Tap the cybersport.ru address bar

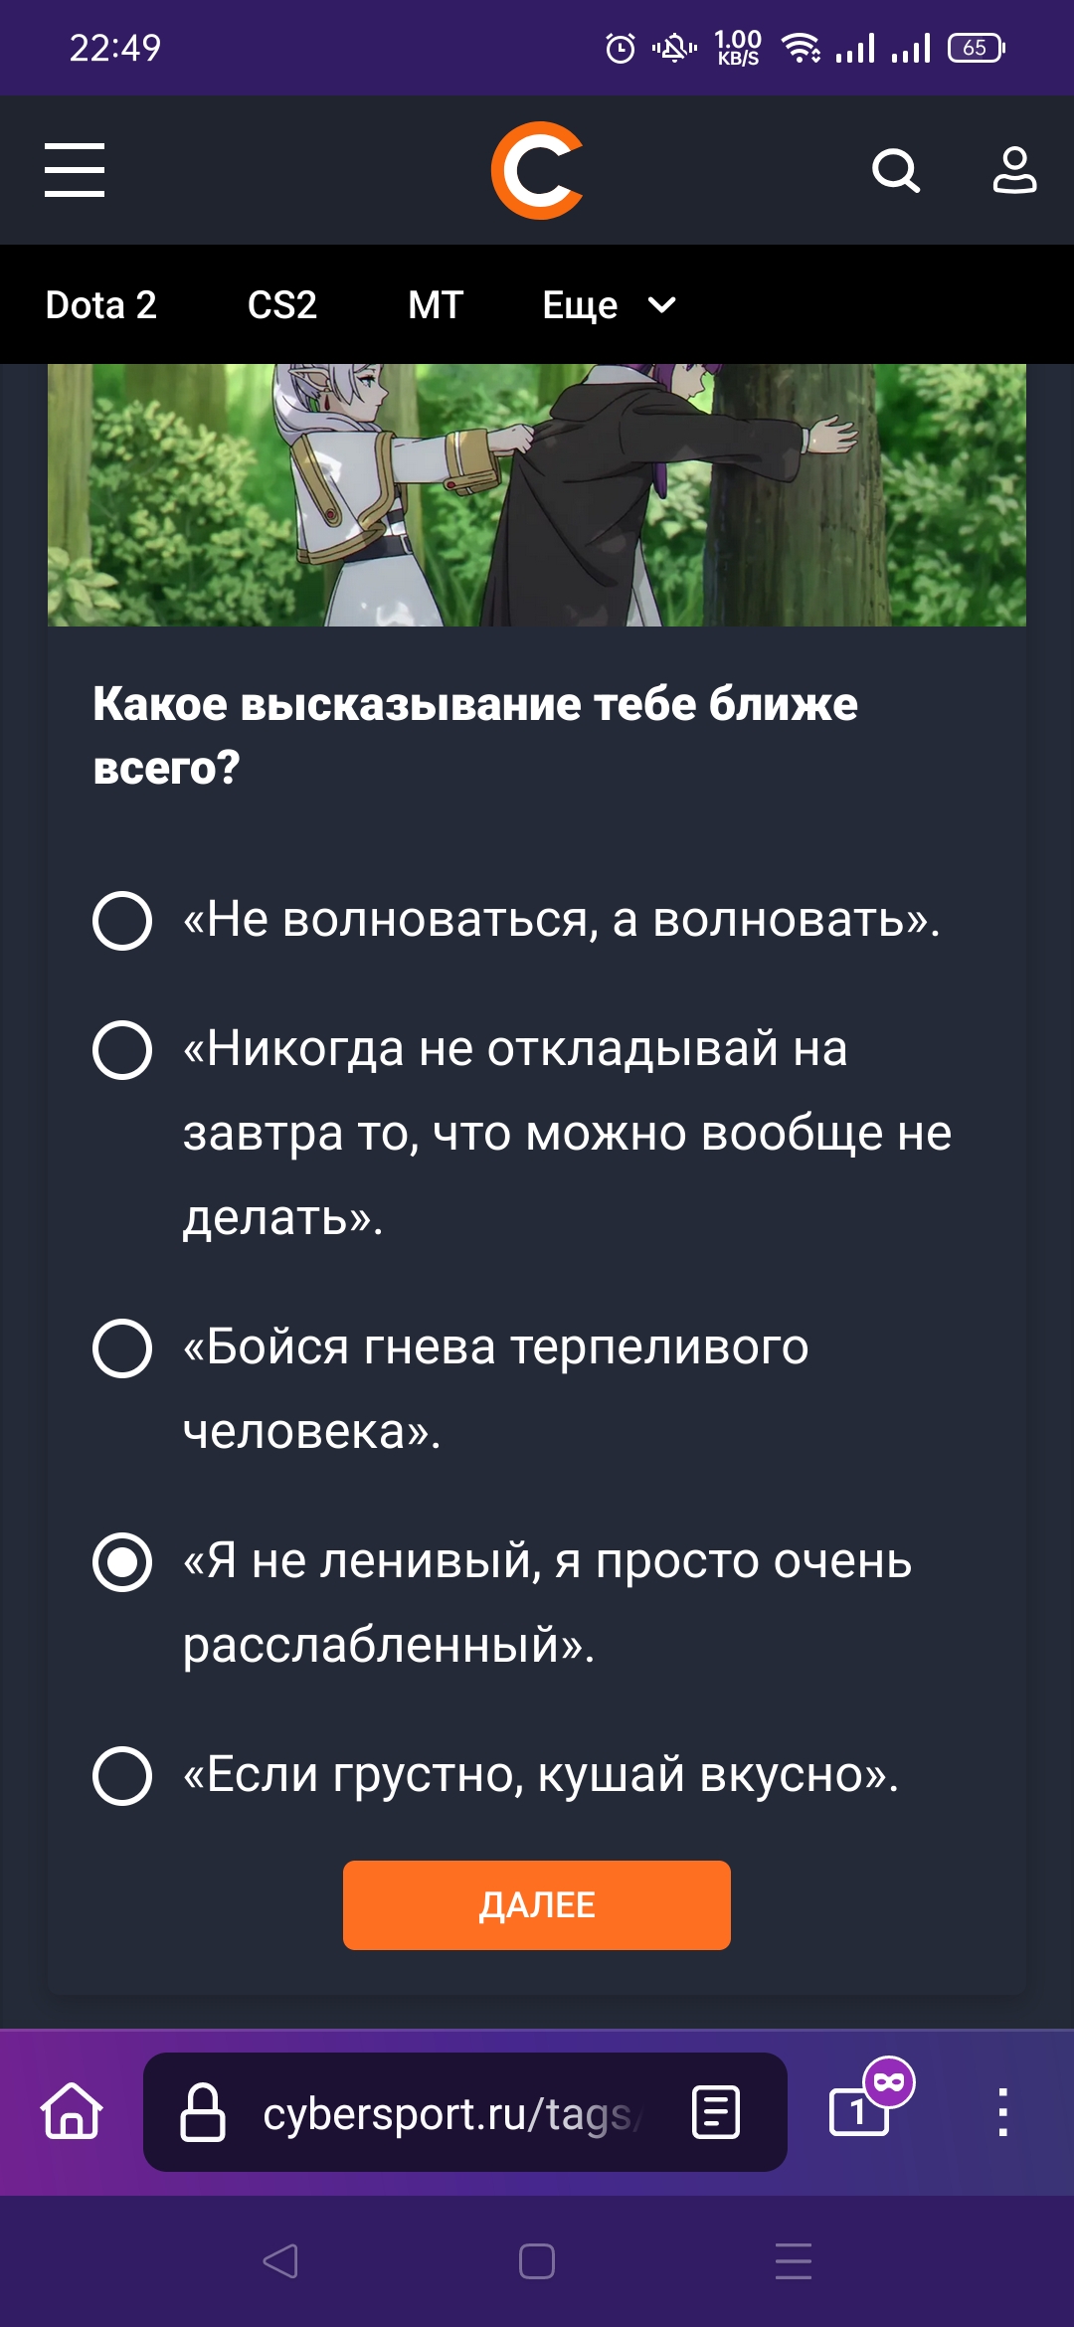[x=447, y=2112]
